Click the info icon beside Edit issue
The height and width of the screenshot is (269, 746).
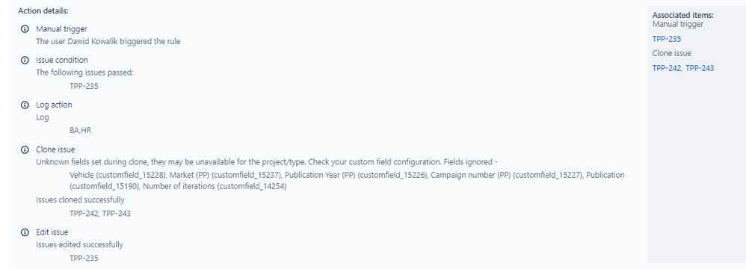pos(25,232)
